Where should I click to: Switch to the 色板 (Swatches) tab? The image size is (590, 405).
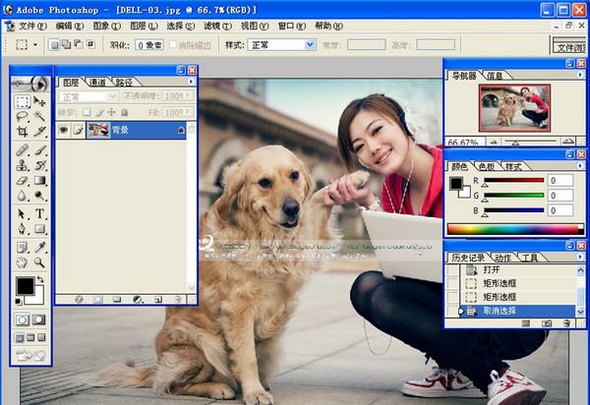(487, 166)
